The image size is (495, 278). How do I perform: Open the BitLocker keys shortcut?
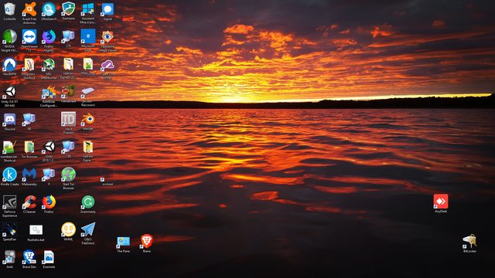469,242
